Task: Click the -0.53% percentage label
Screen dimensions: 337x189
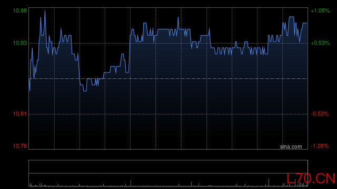Action: click(320, 114)
